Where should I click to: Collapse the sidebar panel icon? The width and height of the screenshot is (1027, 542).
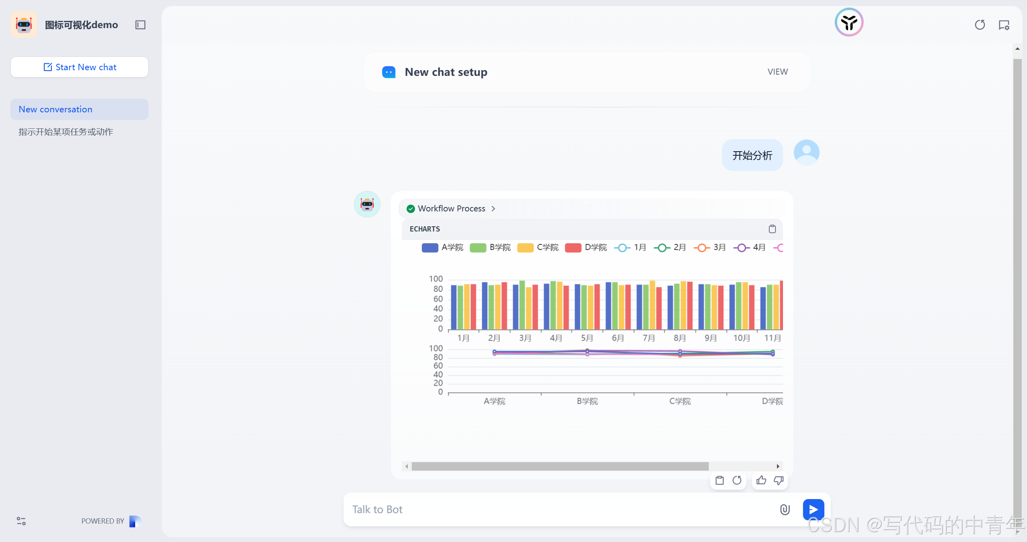tap(140, 25)
